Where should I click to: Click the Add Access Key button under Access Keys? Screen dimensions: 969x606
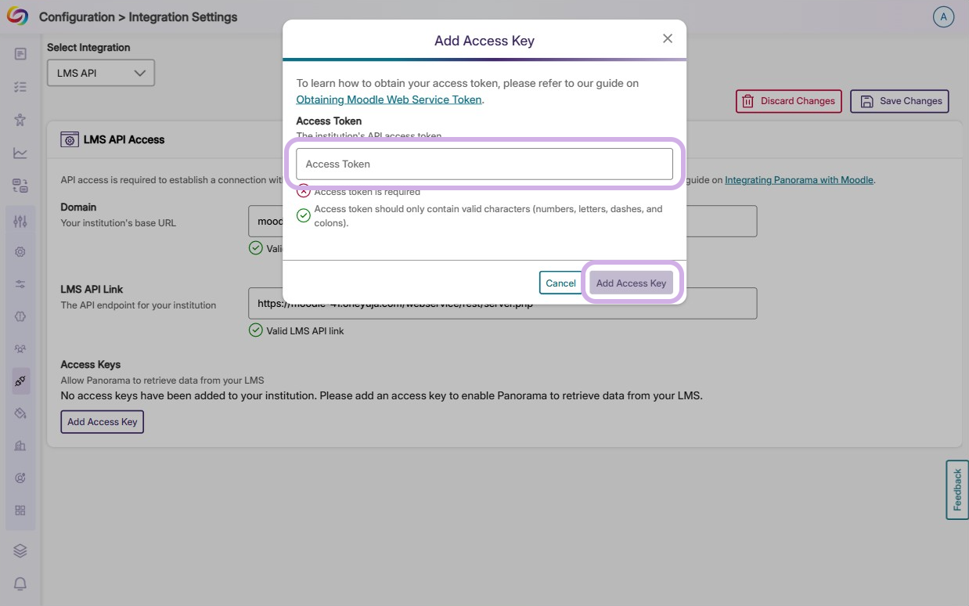[103, 421]
